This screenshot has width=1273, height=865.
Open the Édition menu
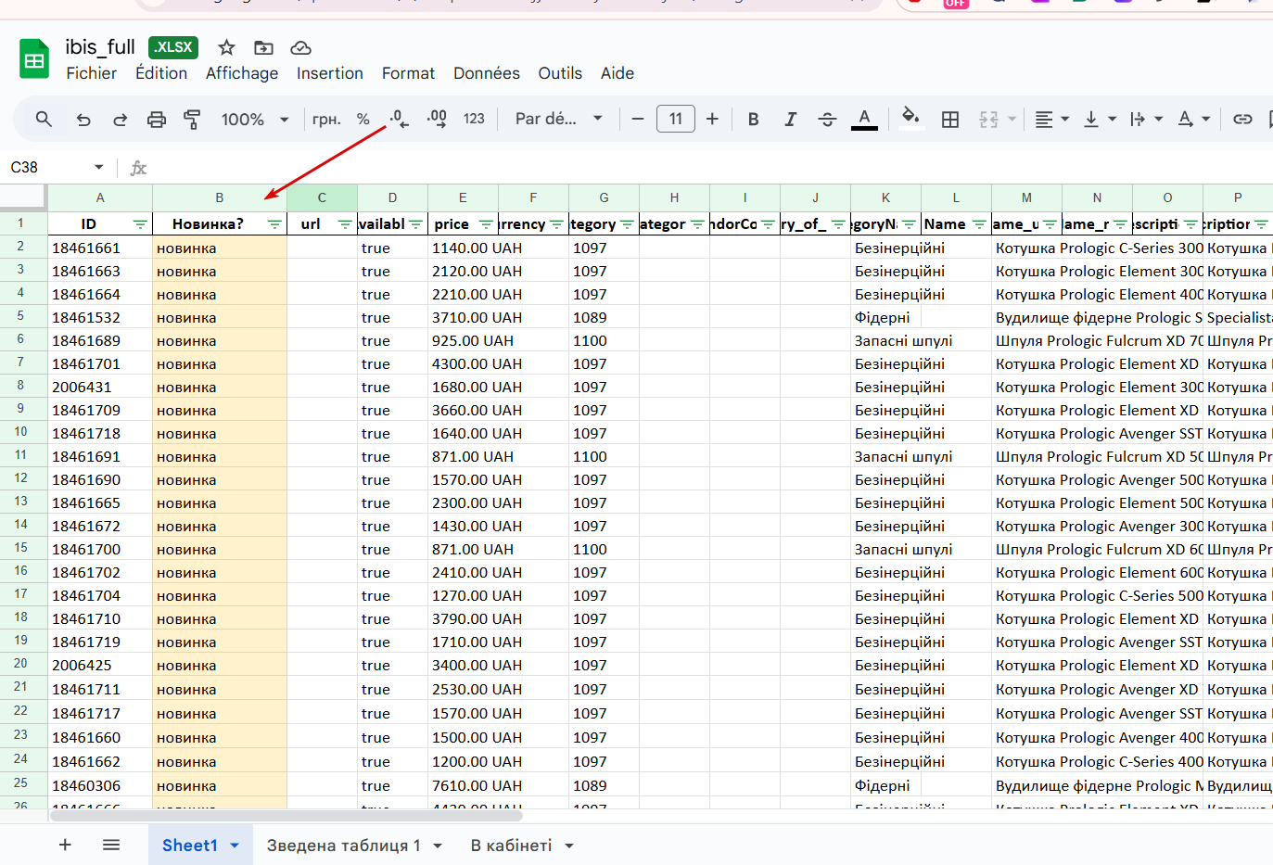[161, 73]
